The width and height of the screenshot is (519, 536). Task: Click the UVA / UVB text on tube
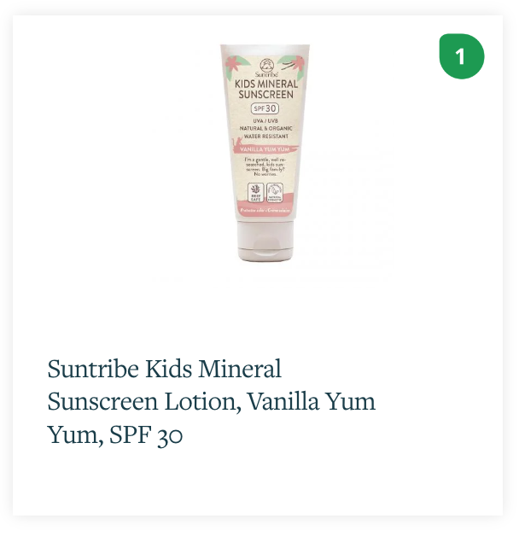point(265,120)
